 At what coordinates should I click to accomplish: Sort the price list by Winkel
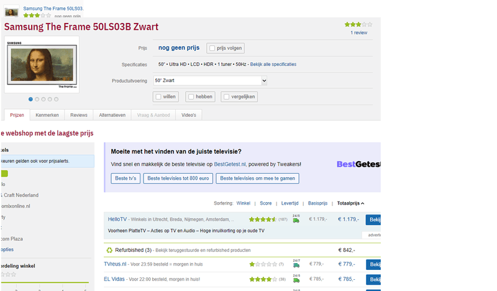point(243,203)
